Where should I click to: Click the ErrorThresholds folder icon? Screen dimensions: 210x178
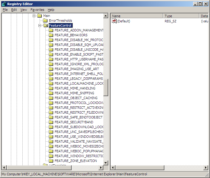(45, 21)
